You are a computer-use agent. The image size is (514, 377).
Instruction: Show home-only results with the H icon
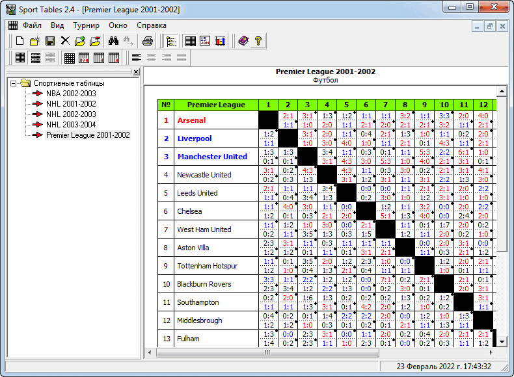(99, 58)
